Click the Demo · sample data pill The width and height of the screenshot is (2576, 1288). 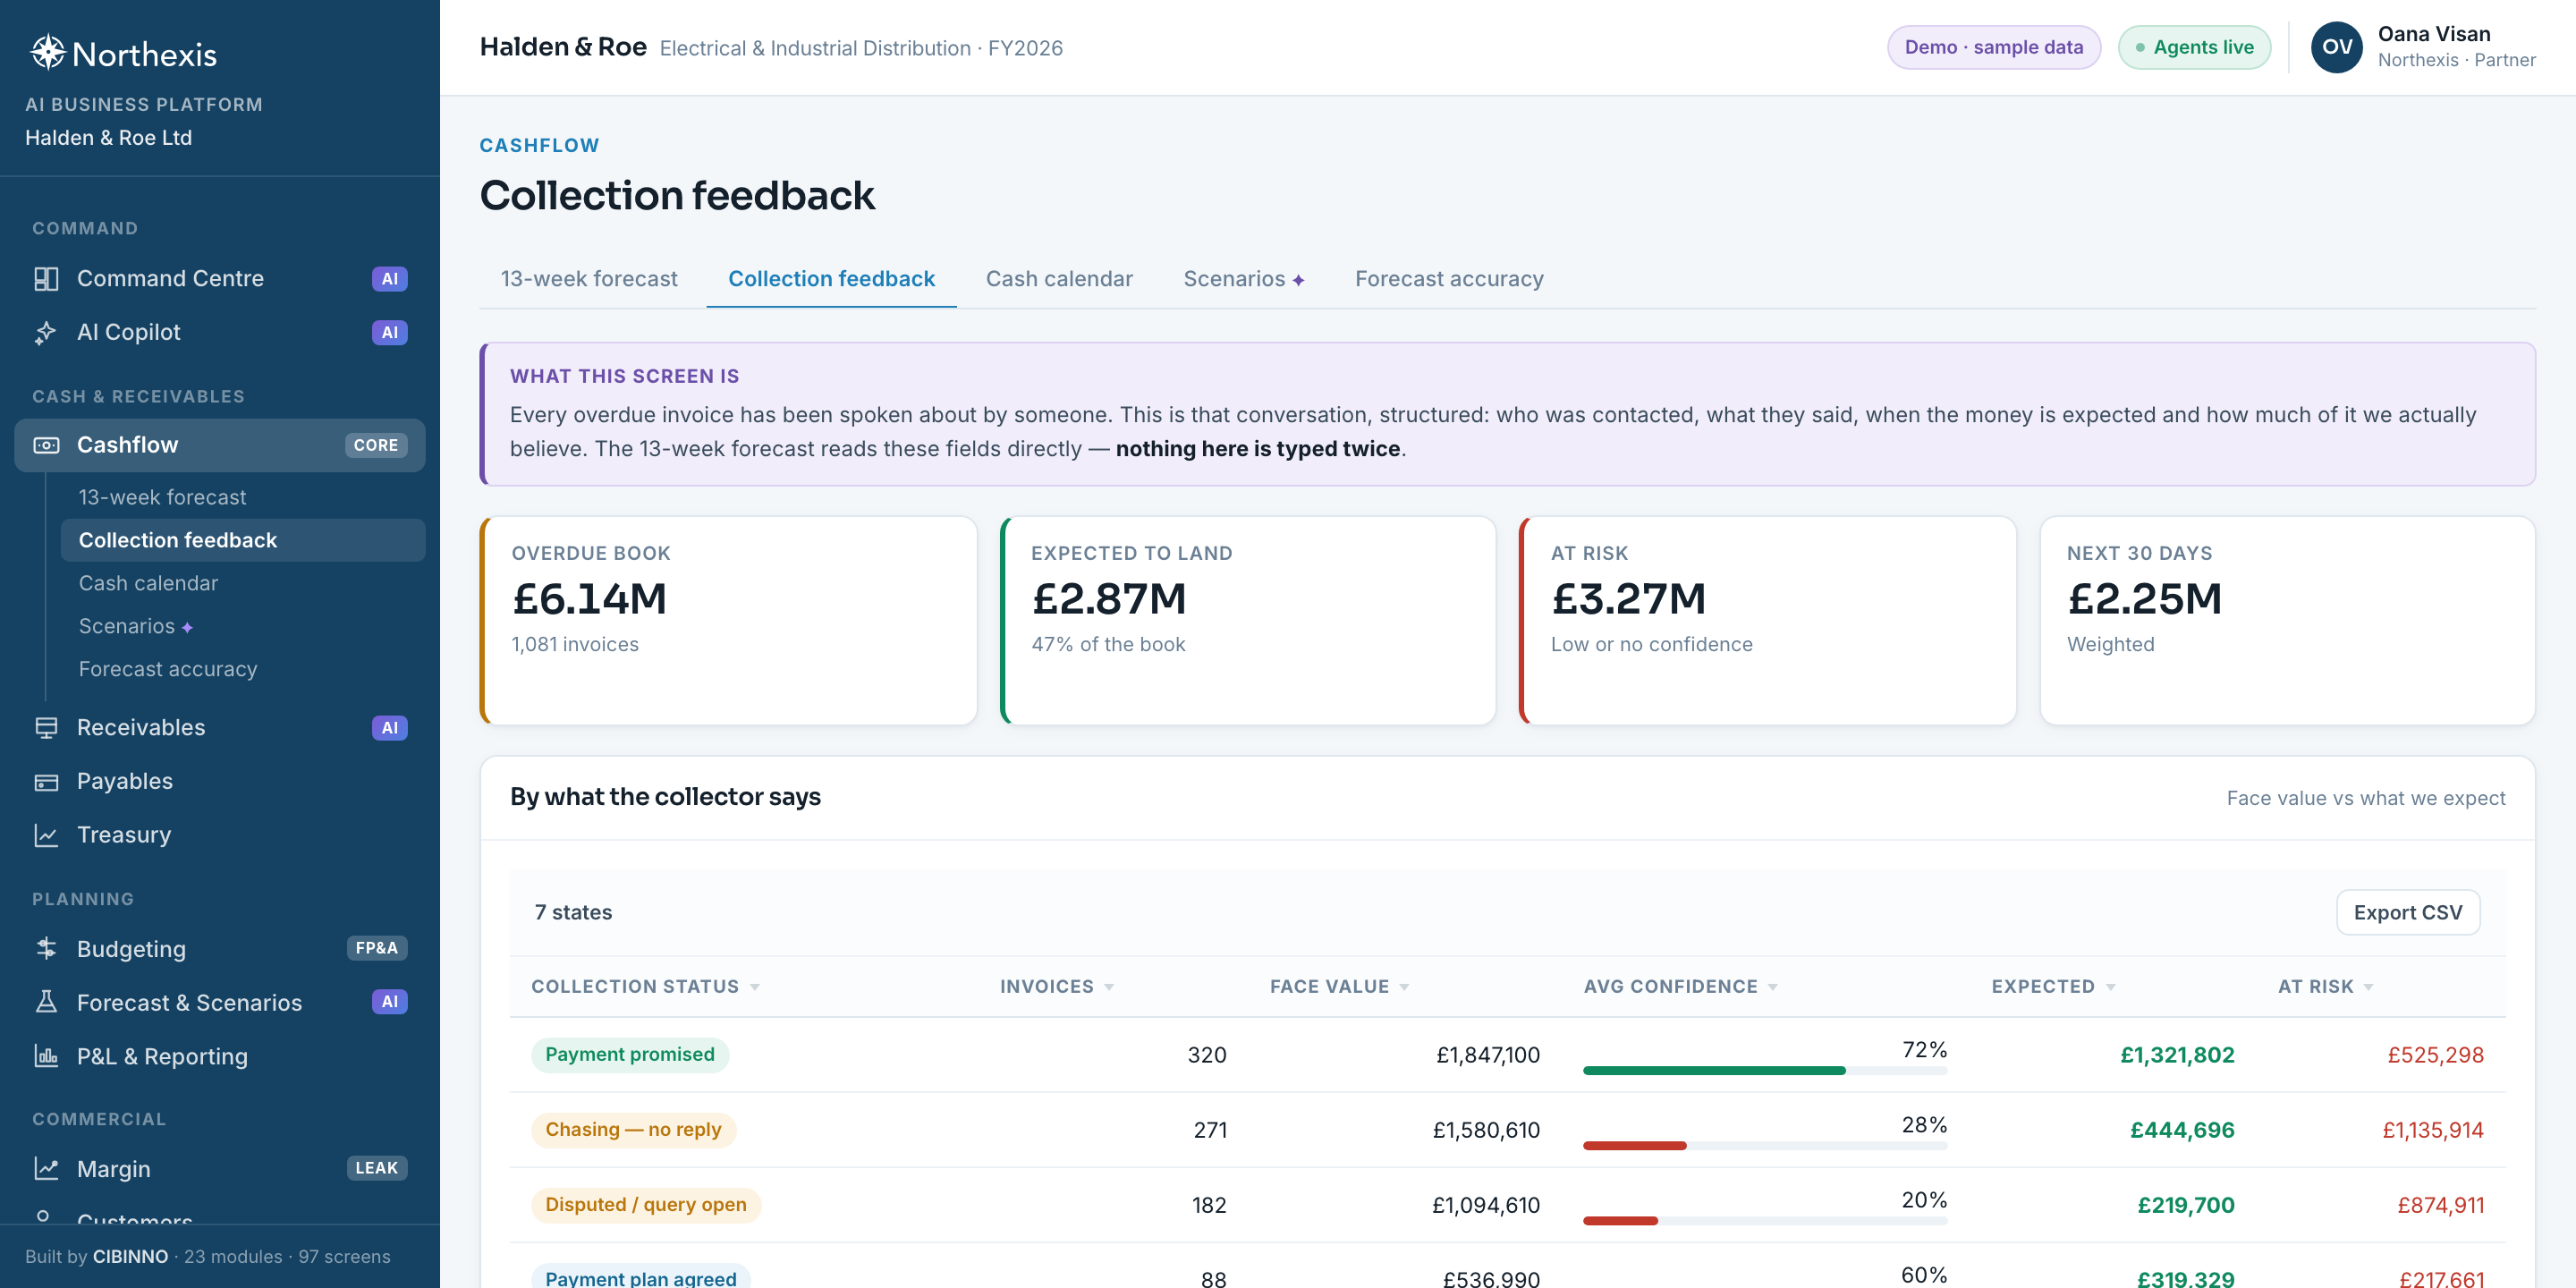pos(1993,47)
